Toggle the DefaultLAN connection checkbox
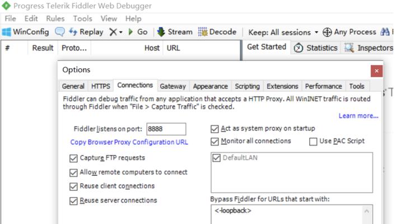Screen dimensions: 401x224 pyautogui.click(x=216, y=158)
